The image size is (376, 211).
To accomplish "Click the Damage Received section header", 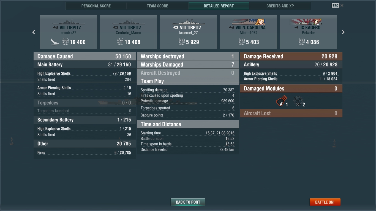I will pyautogui.click(x=291, y=56).
